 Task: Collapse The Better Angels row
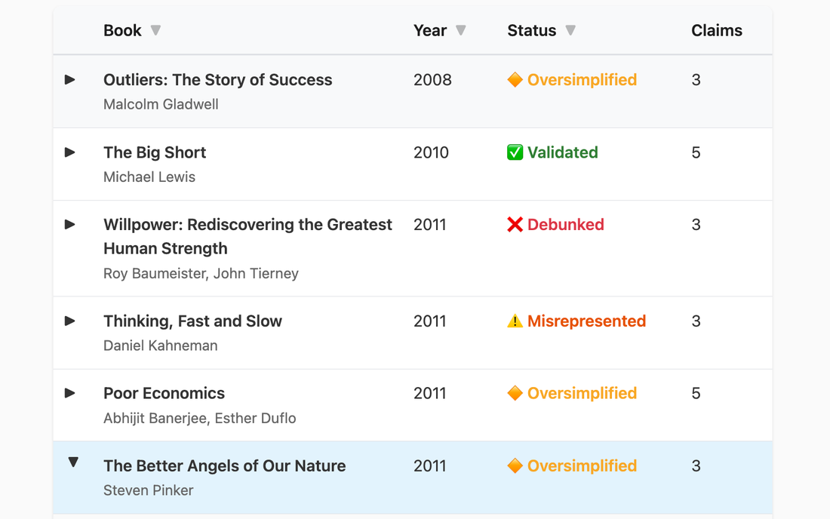point(73,462)
